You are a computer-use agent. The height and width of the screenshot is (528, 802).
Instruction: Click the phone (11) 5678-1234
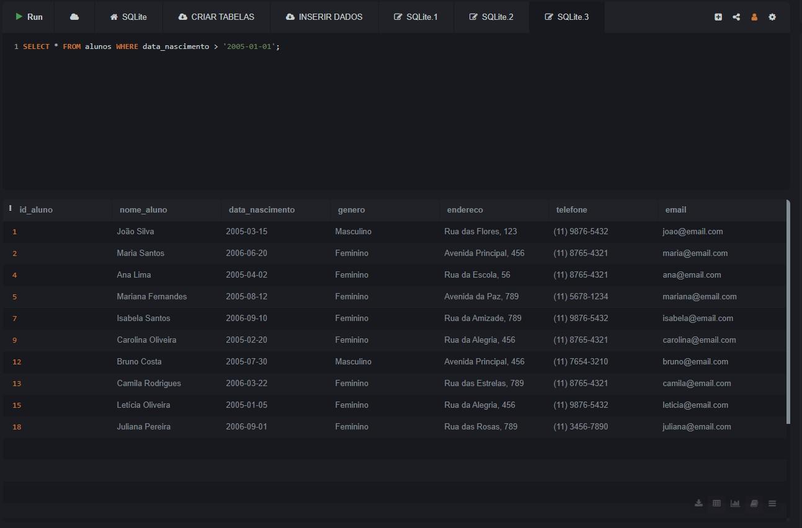point(581,296)
